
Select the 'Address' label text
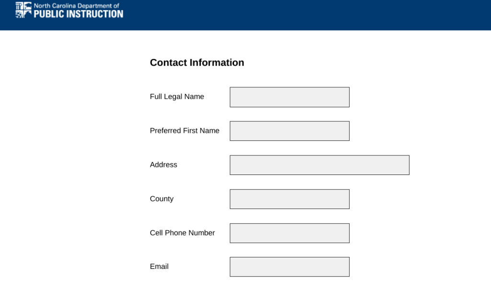pyautogui.click(x=164, y=165)
